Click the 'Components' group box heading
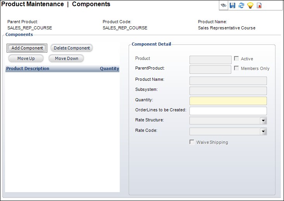The height and width of the screenshot is (201, 284). [x=19, y=34]
